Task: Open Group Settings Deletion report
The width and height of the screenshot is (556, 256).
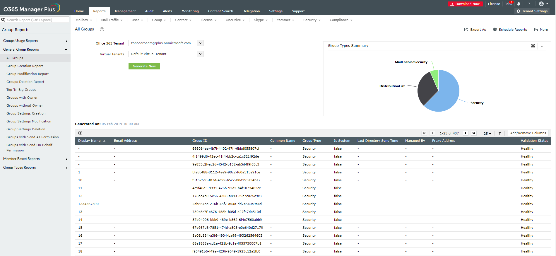Action: coord(26,129)
